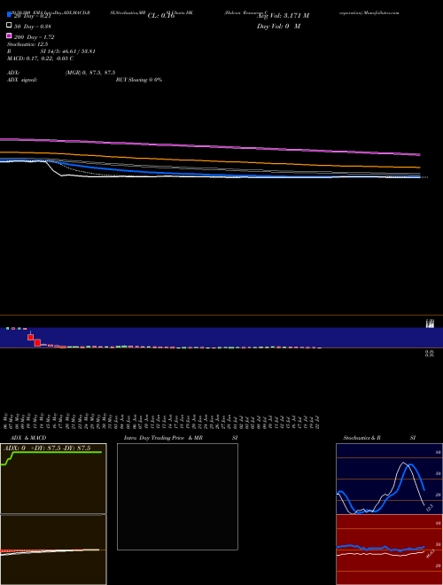This screenshot has height=585, width=443.
Task: Click the 'Stochastics & R' panel title
Action: point(361,438)
